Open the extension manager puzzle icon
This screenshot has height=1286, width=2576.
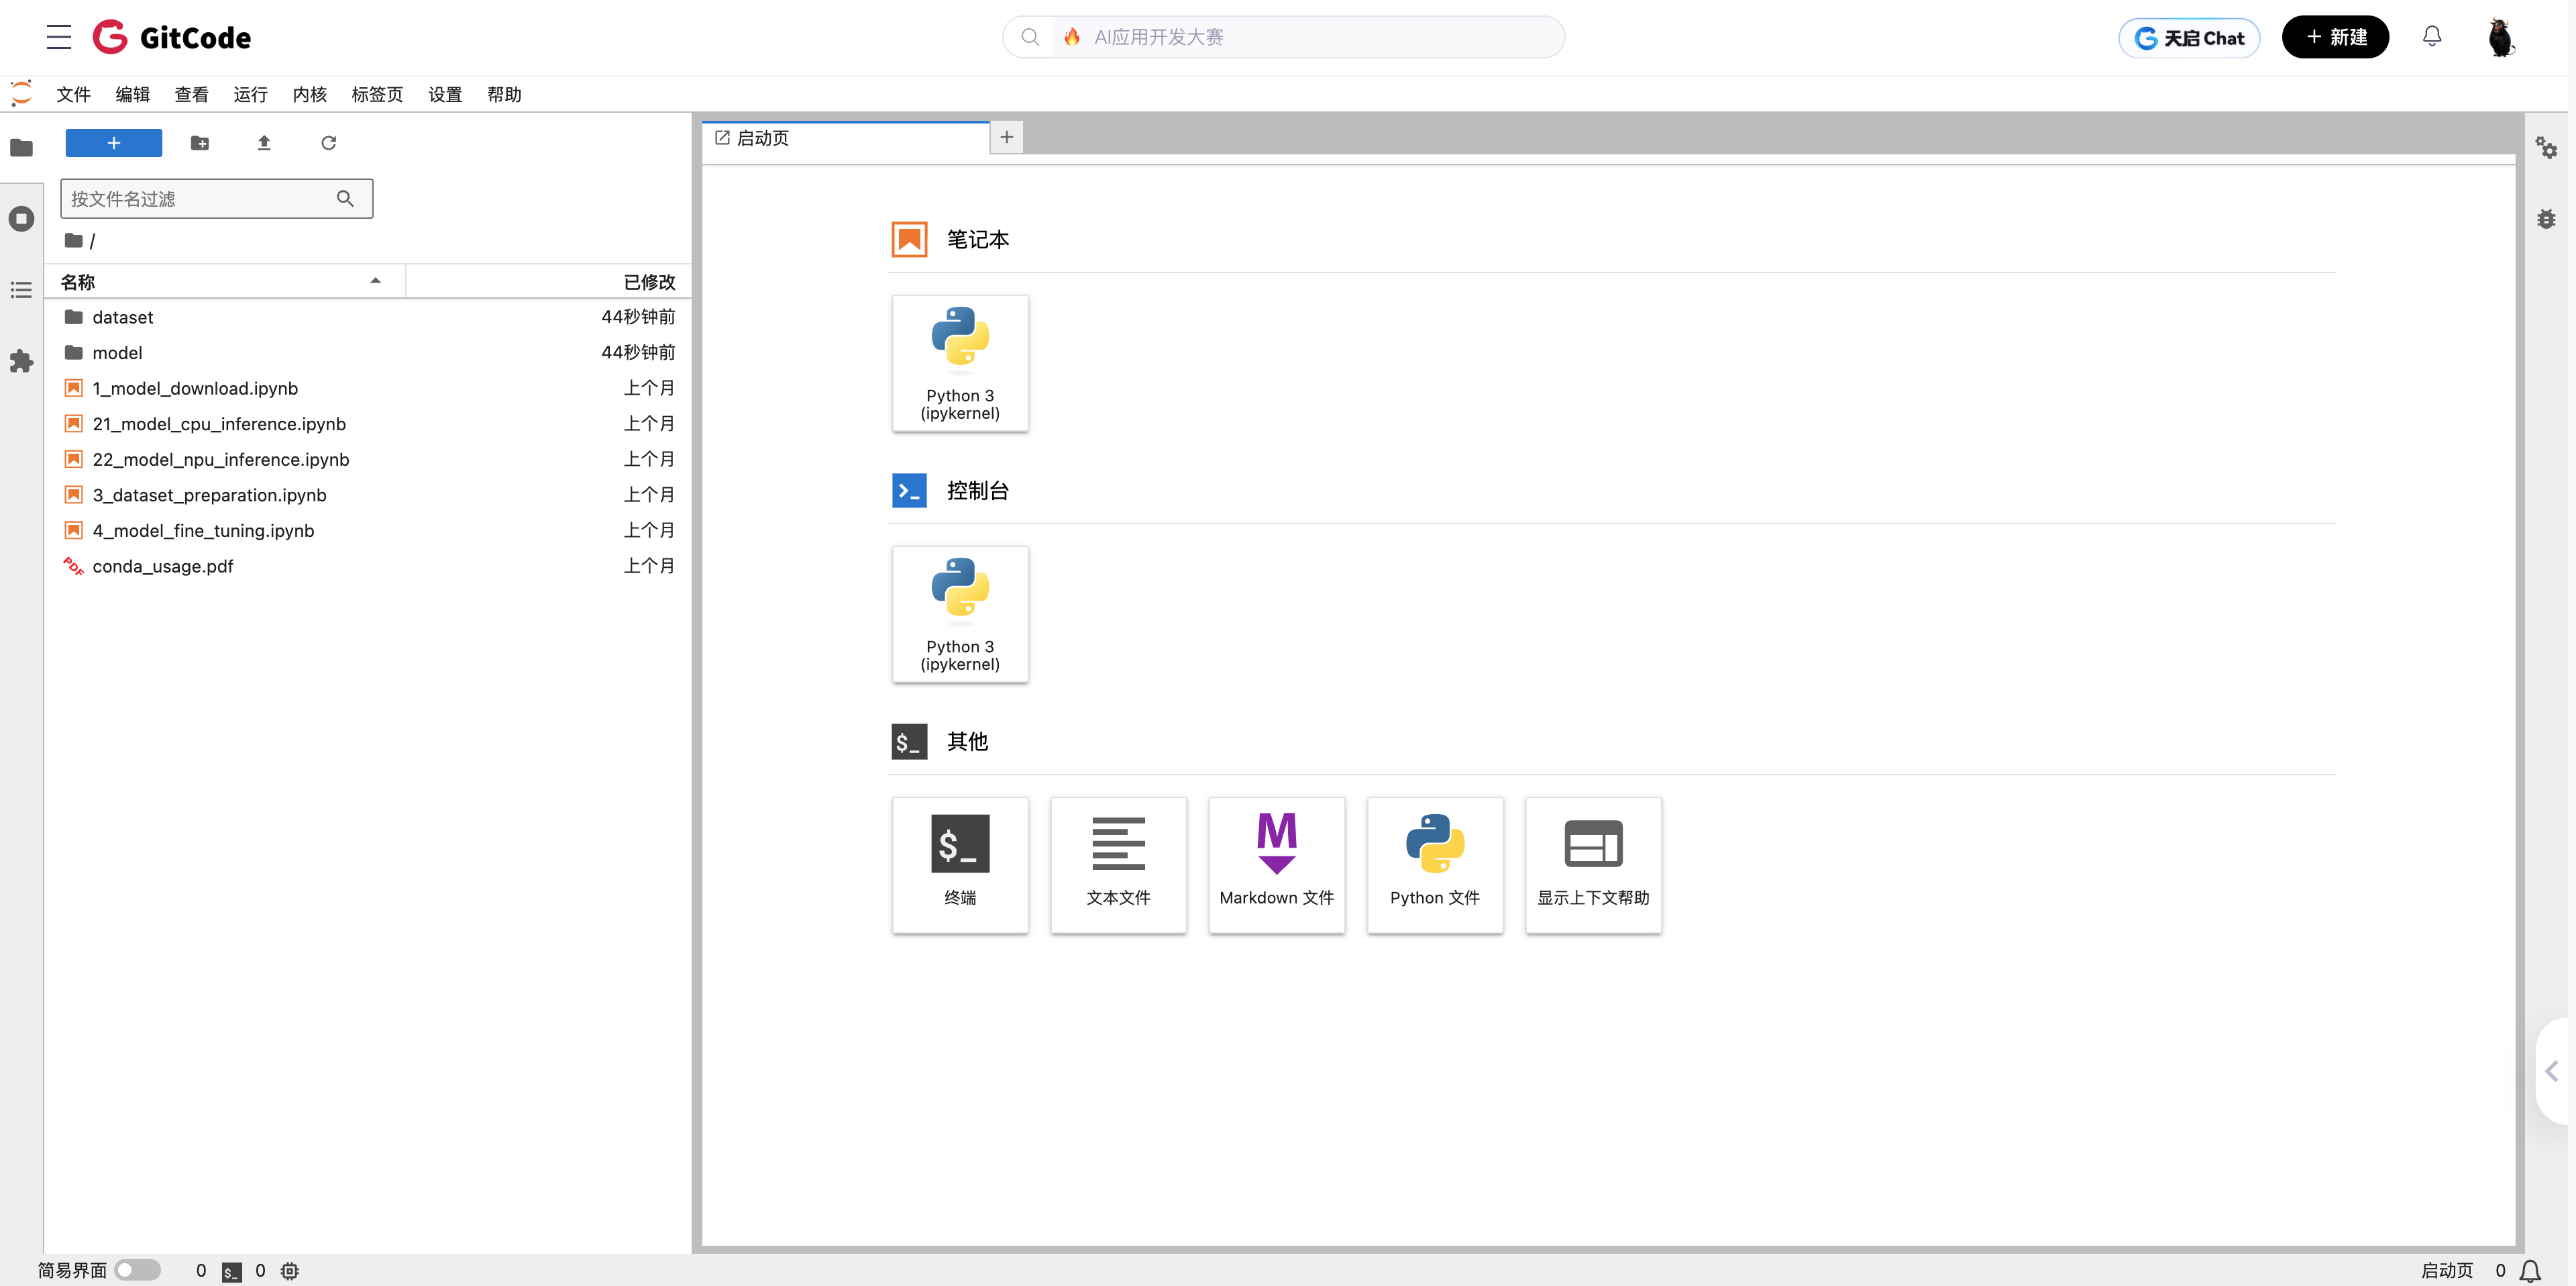click(x=21, y=361)
